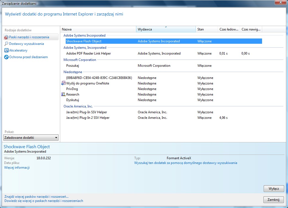Open the Więcej informacji link
The height and width of the screenshot is (208, 288).
click(x=17, y=168)
